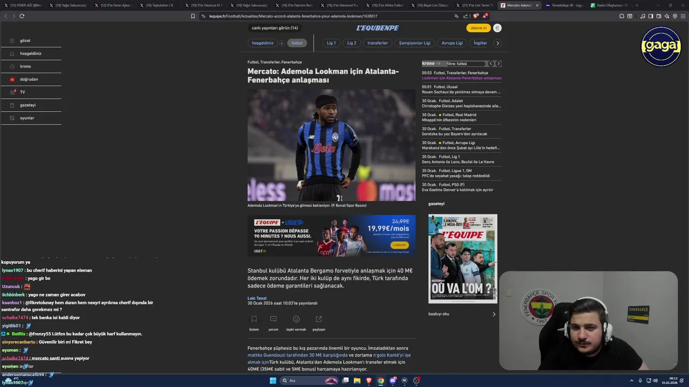Open the Windows Start menu
The width and height of the screenshot is (689, 387).
point(273,381)
